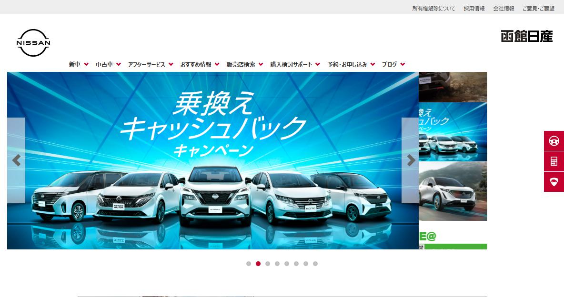This screenshot has height=297, width=564.
Task: Click the 函館日産 dealer logo
Action: pyautogui.click(x=526, y=36)
